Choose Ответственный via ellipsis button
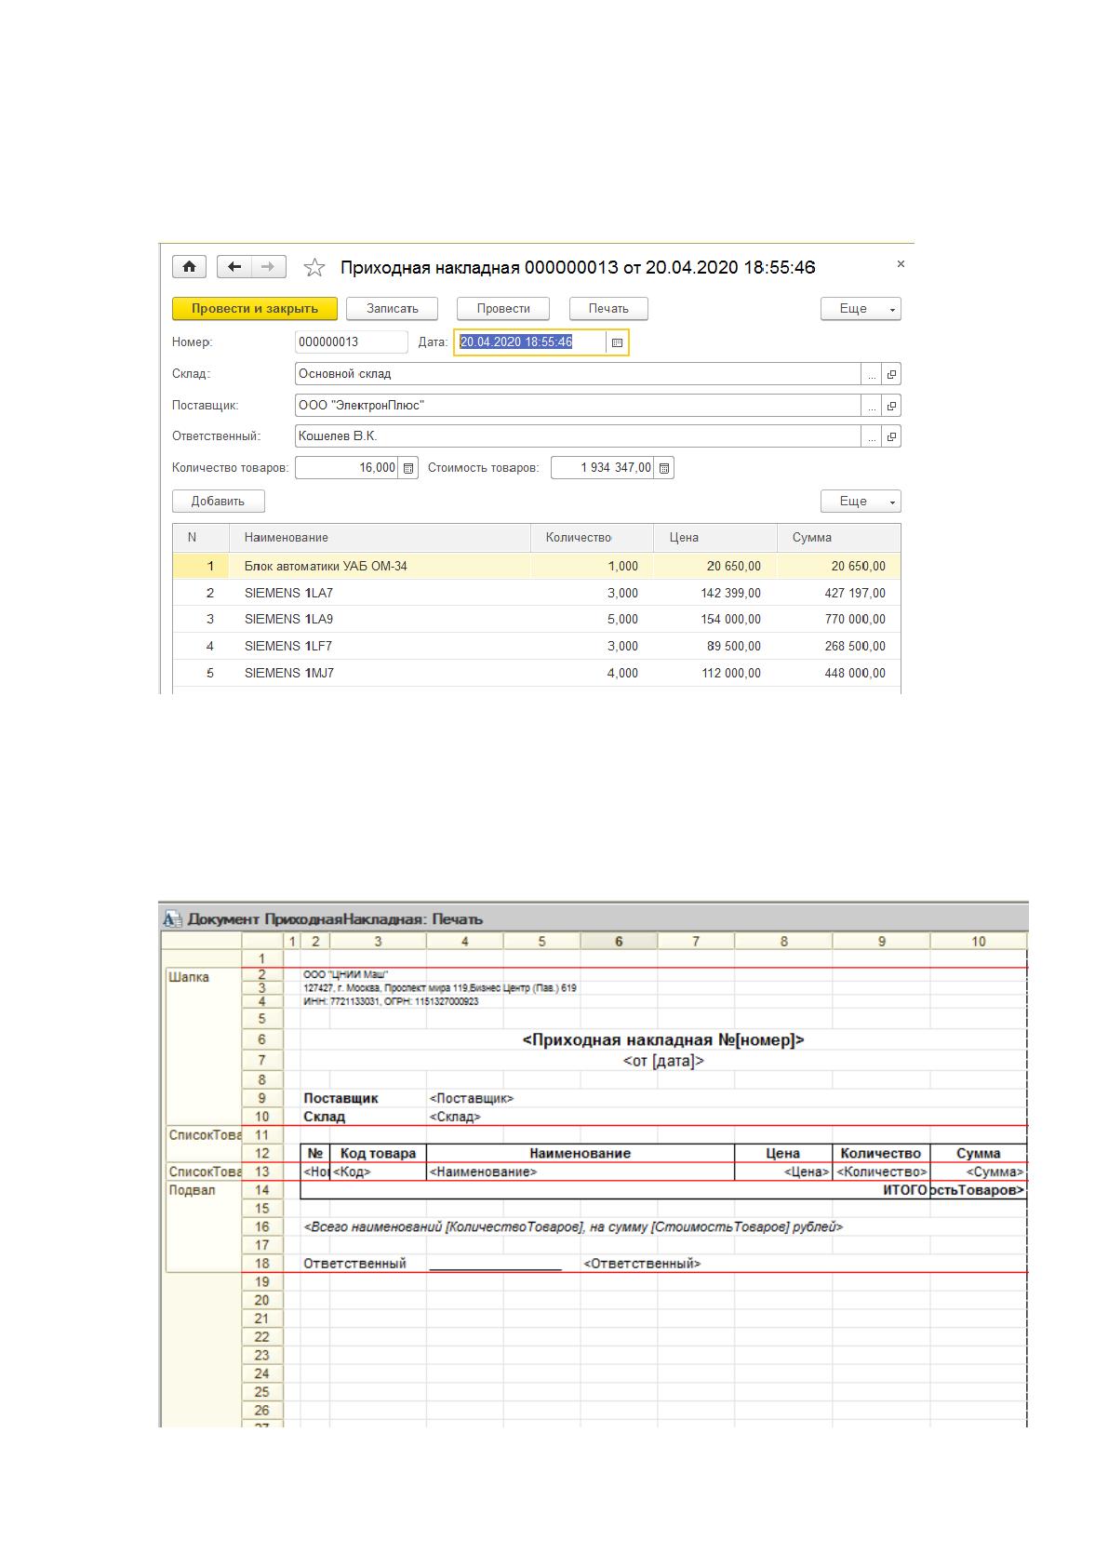Screen dimensions: 1108x1567 (x=872, y=436)
